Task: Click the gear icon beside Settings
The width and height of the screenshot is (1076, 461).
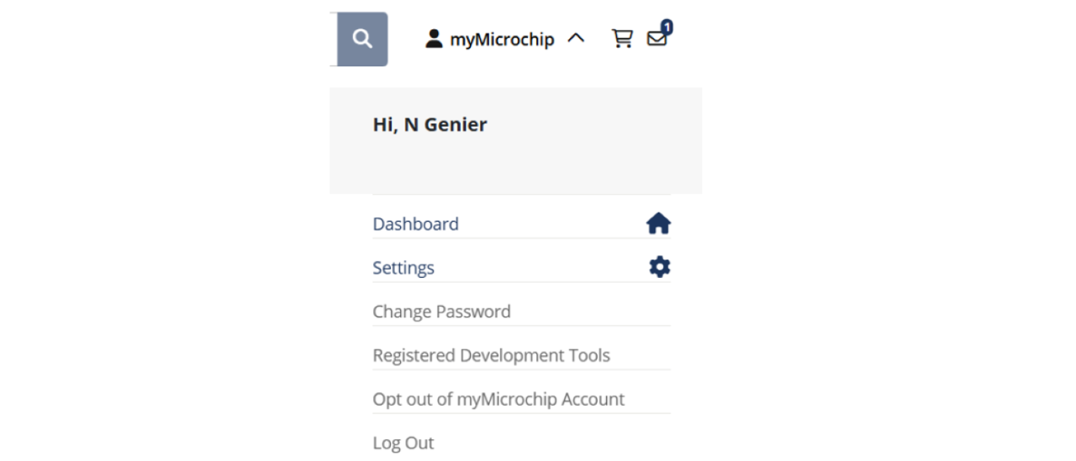Action: (660, 267)
